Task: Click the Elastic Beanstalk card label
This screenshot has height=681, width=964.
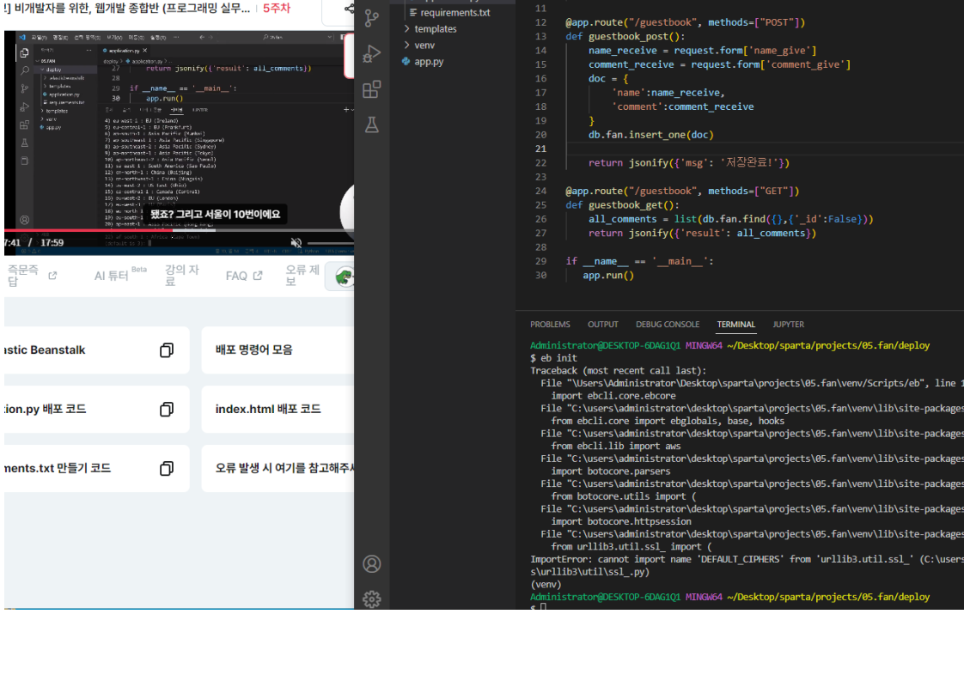Action: pyautogui.click(x=45, y=350)
